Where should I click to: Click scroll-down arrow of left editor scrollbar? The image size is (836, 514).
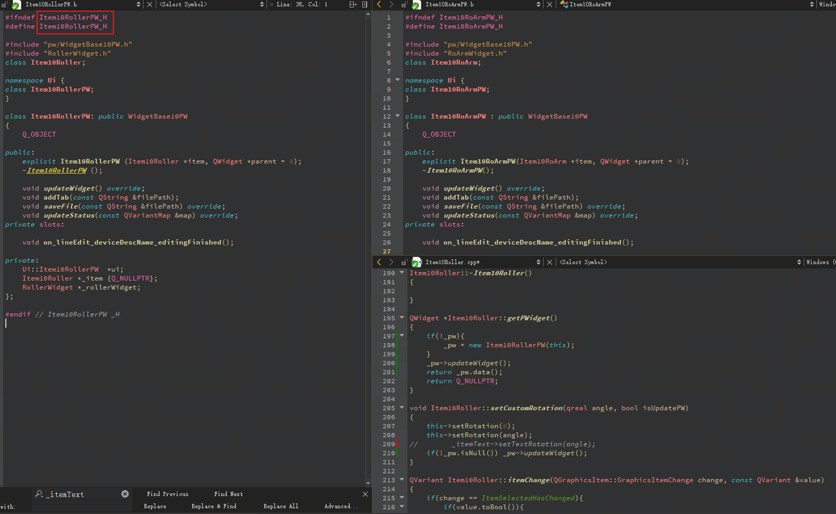[368, 483]
